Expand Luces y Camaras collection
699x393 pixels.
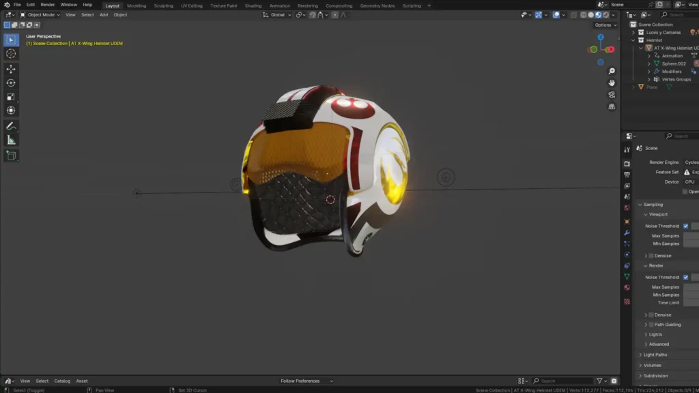coord(633,32)
